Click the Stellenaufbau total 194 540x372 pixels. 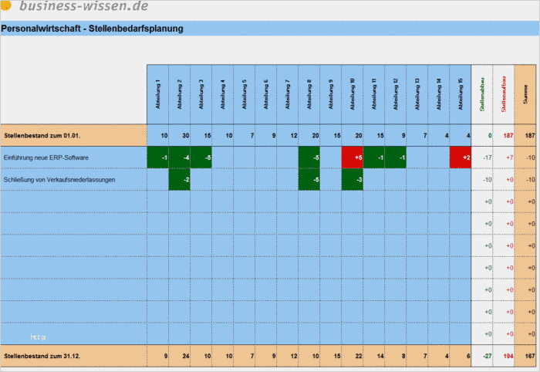click(506, 356)
